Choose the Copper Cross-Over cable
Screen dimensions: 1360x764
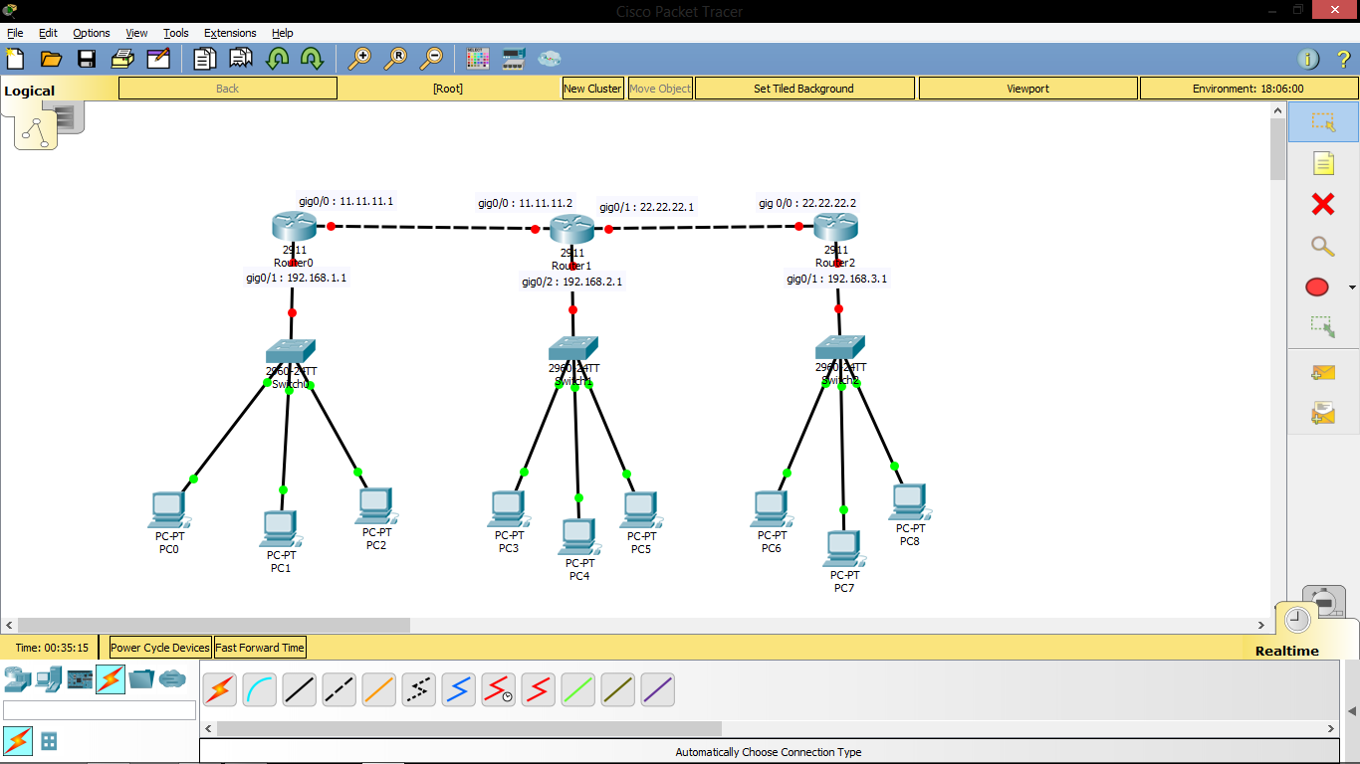[x=339, y=689]
